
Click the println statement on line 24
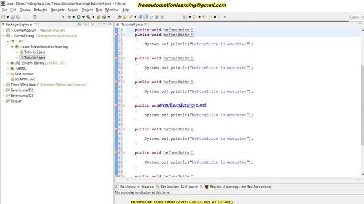click(198, 68)
